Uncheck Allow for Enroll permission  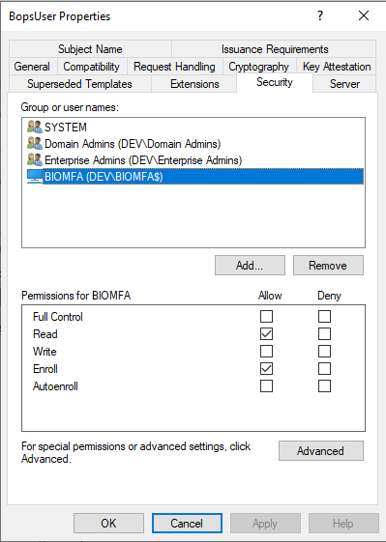(x=266, y=368)
